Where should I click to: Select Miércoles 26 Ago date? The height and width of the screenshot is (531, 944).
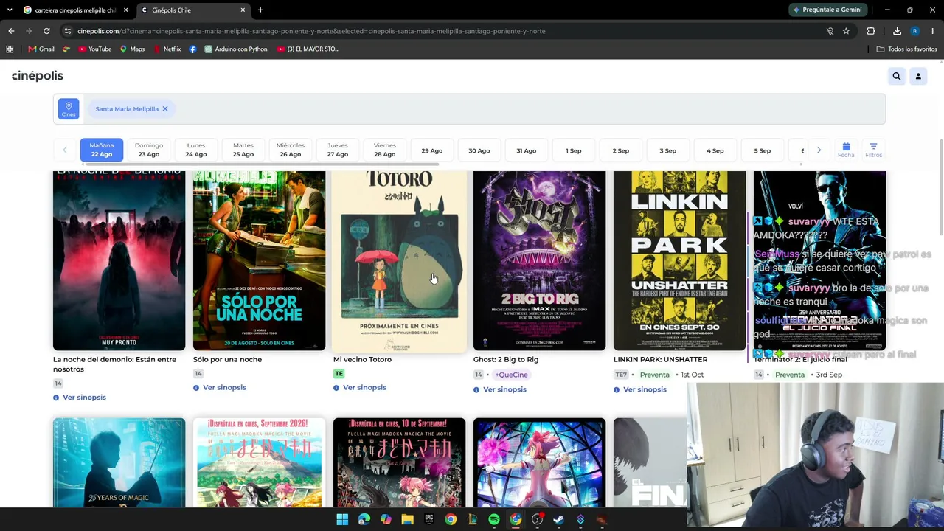coord(291,150)
